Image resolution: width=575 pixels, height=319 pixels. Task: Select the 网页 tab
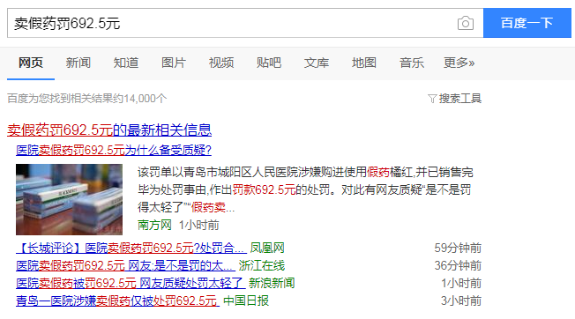coord(31,63)
